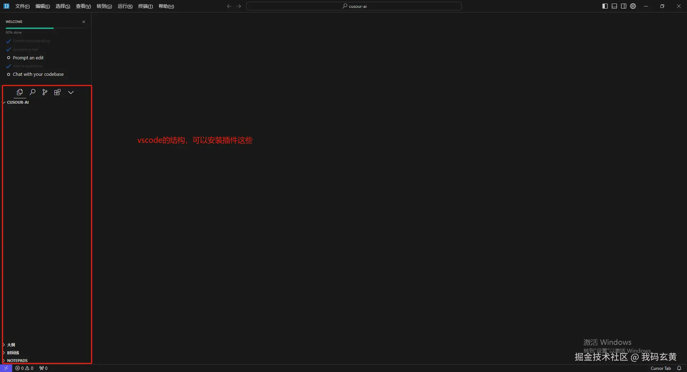The image size is (687, 372).
Task: Select the Prompt an edit step
Action: [28, 58]
